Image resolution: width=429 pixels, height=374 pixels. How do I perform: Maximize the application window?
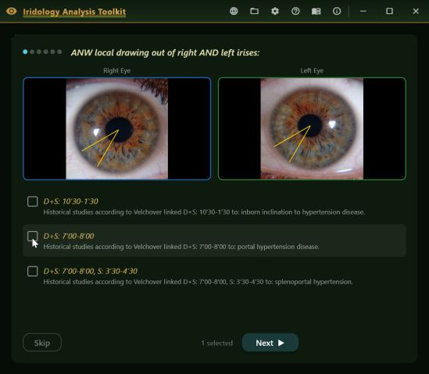coord(389,11)
